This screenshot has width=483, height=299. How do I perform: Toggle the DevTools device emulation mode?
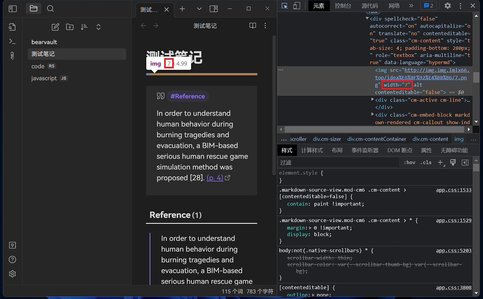(x=296, y=6)
